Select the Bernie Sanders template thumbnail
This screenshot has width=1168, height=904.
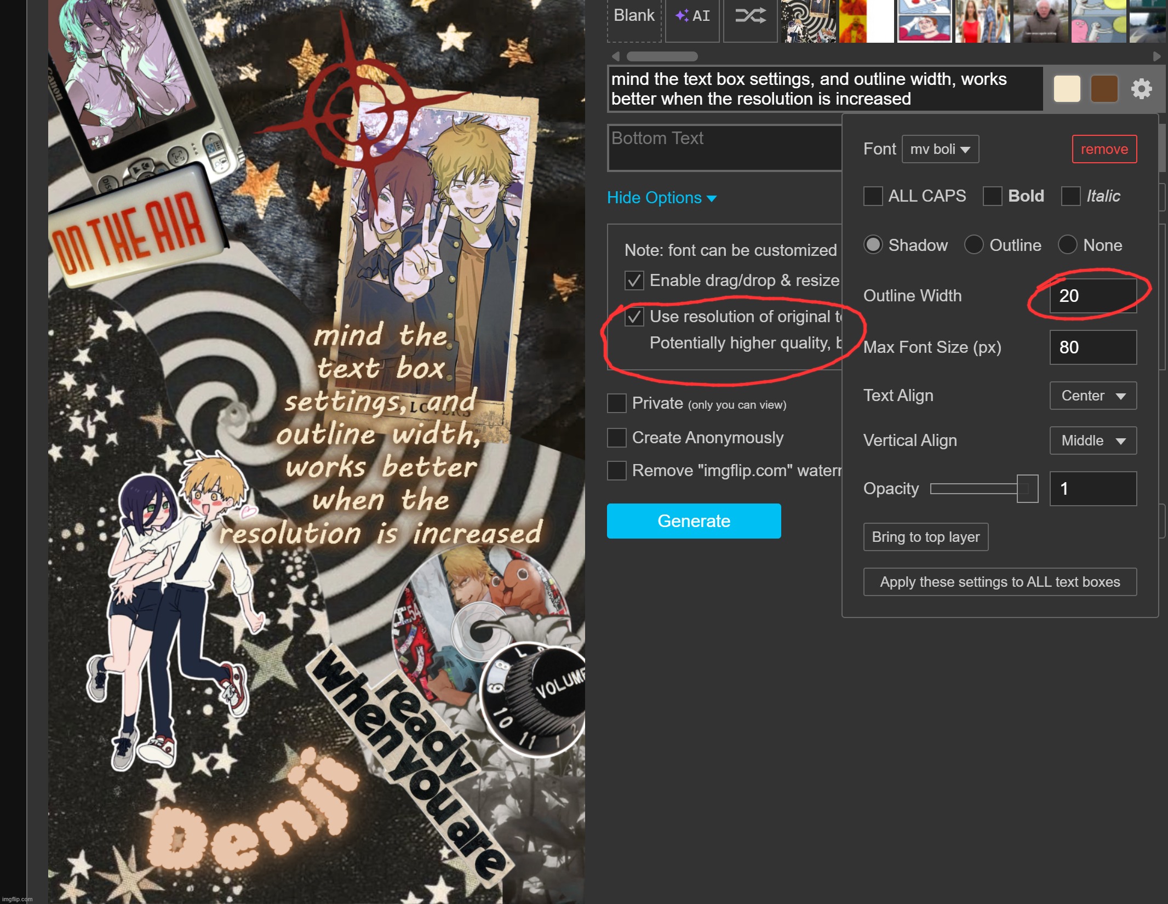[1040, 22]
